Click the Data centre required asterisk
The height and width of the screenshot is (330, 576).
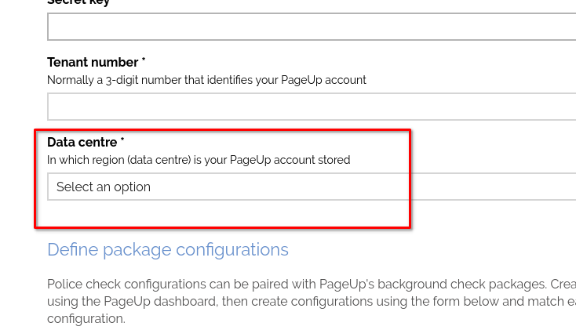pyautogui.click(x=122, y=141)
